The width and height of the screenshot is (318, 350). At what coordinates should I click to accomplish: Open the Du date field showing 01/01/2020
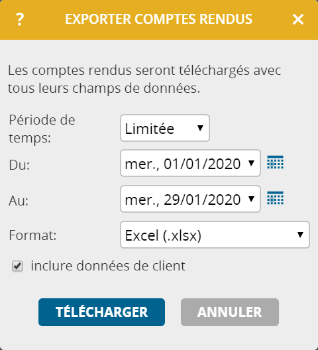point(190,163)
